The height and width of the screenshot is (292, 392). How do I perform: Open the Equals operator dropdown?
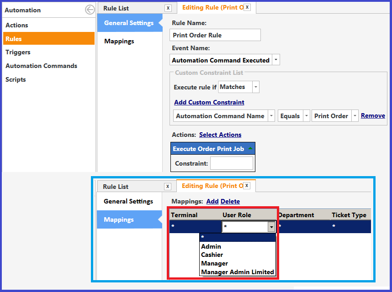click(306, 116)
